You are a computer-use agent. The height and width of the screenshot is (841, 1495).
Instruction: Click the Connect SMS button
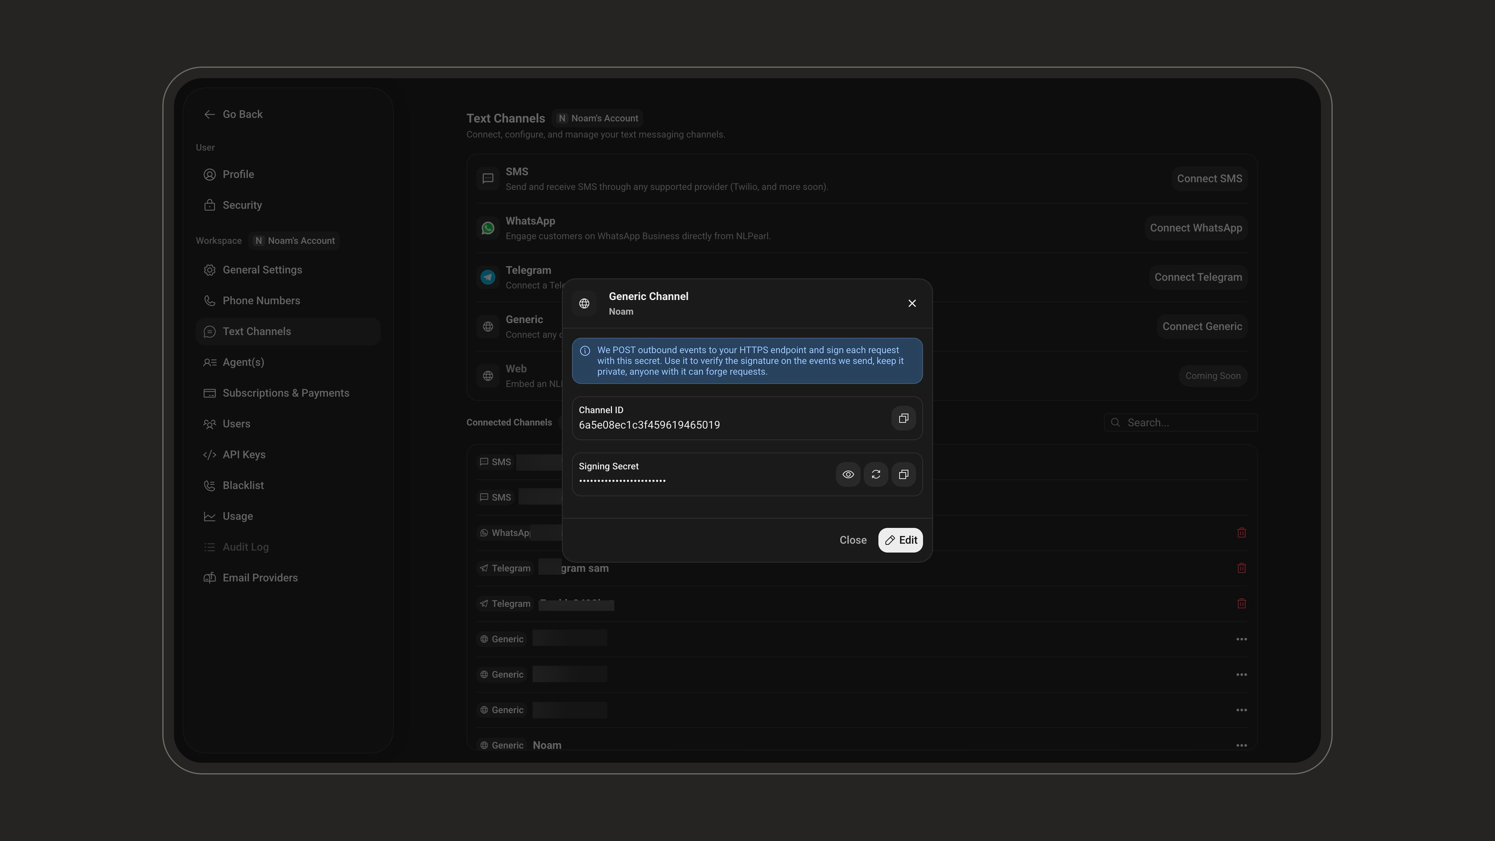point(1209,179)
